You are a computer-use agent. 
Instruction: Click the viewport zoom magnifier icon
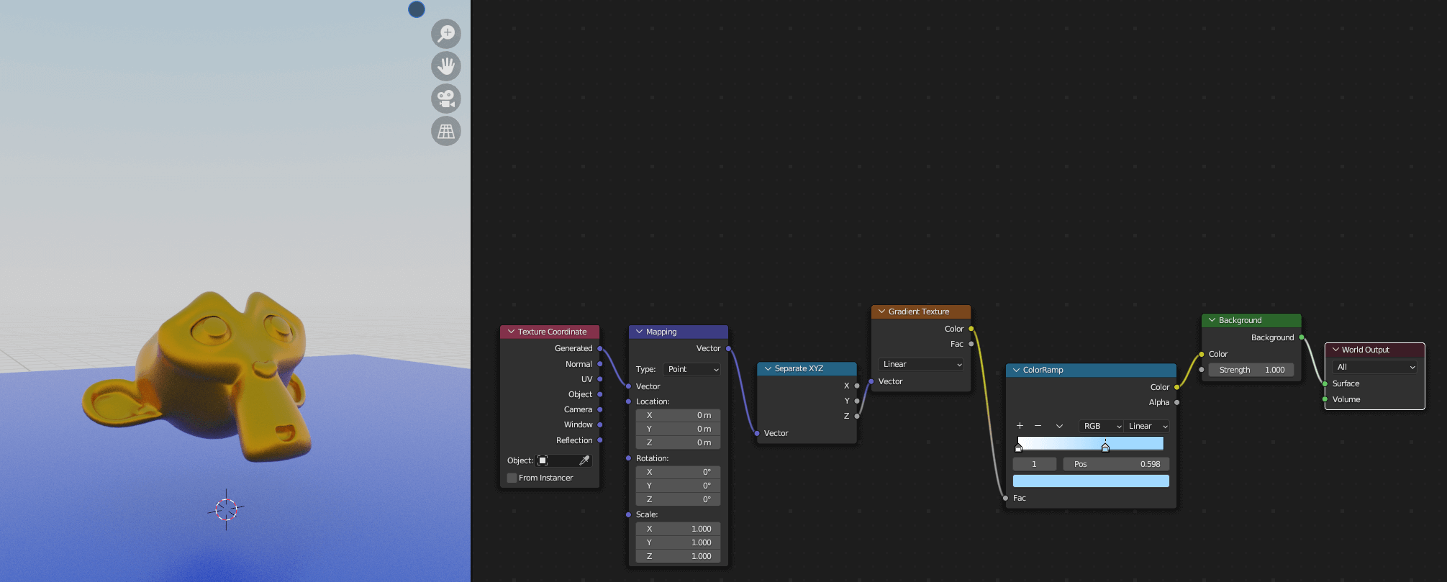tap(446, 34)
